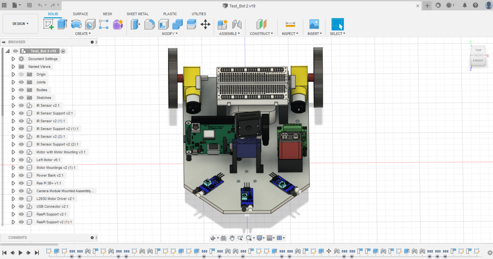Activate the Pan tool in the navigation bar

click(232, 238)
